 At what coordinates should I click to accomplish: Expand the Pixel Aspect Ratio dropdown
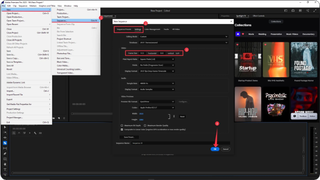tap(156, 59)
